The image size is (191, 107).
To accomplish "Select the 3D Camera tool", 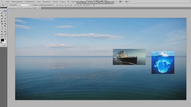I will [x=5, y=34].
